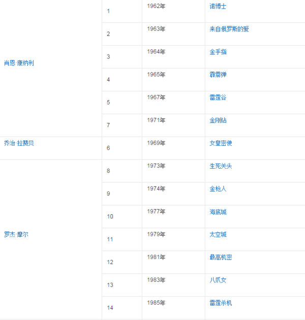This screenshot has height=320, width=305.
Task: Click film number 7 in 金刚钻 row
Action: [x=108, y=125]
